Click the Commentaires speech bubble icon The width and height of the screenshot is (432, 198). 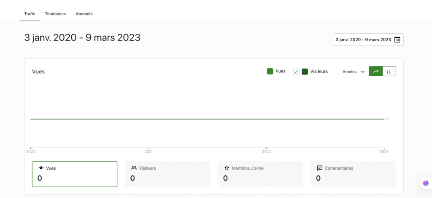point(319,168)
